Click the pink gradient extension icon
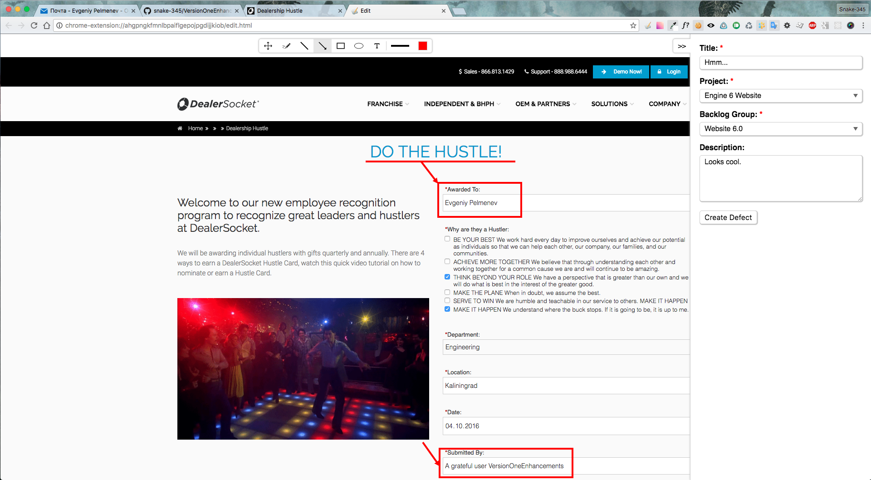This screenshot has height=480, width=871. [660, 25]
